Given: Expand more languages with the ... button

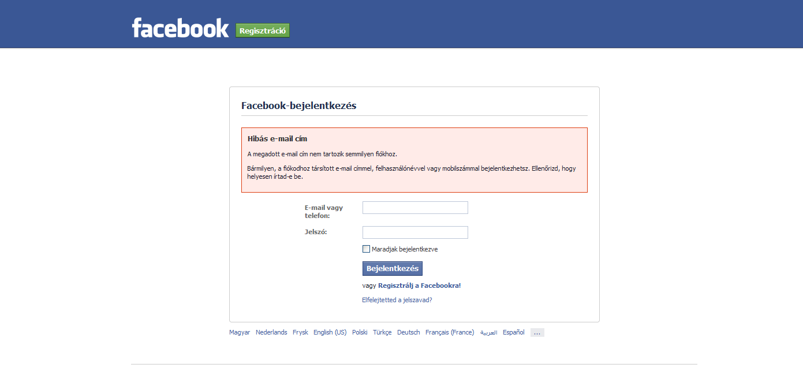Looking at the screenshot, I should click(x=537, y=333).
